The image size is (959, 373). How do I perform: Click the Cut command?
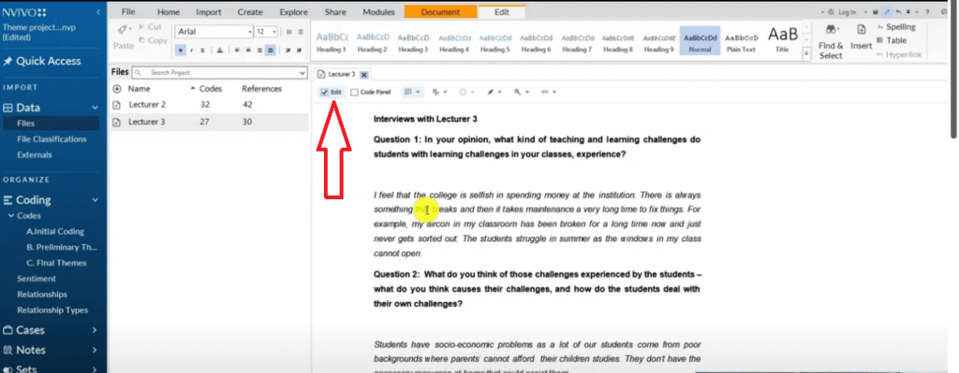pos(150,27)
